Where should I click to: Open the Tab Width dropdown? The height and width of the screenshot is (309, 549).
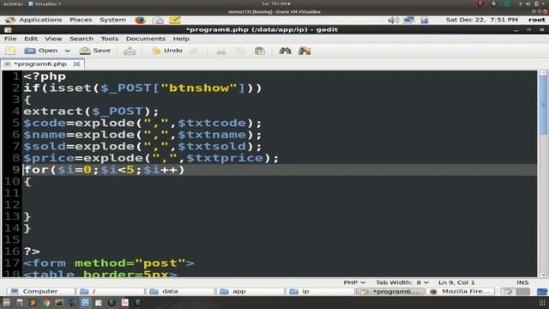[402, 282]
